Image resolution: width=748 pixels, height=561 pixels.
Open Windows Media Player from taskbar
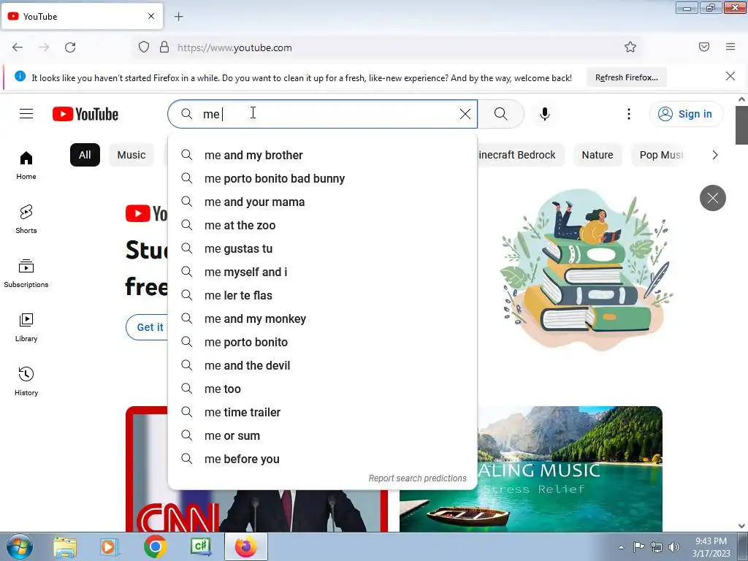(109, 547)
